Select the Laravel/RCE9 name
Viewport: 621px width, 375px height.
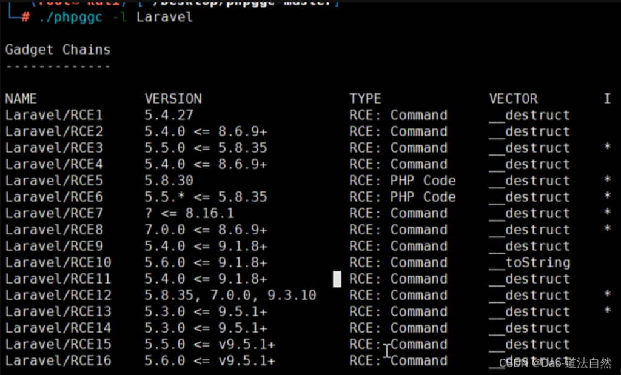pyautogui.click(x=54, y=246)
